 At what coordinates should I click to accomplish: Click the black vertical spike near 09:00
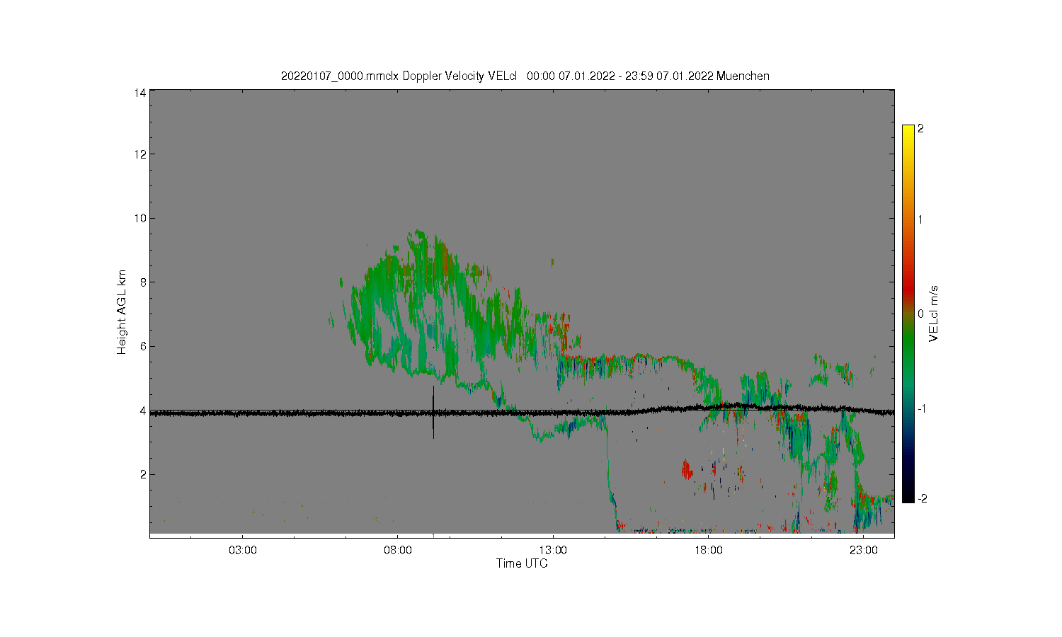coord(433,413)
